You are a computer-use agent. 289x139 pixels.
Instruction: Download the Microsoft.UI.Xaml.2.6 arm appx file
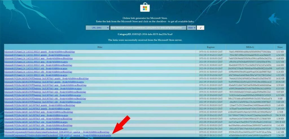click(36, 62)
